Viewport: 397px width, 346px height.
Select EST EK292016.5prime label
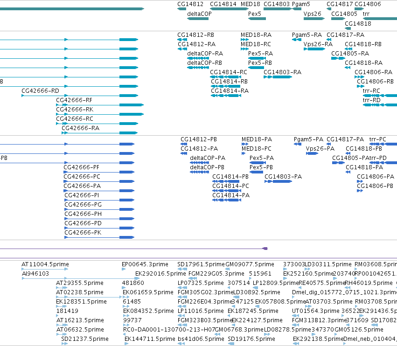coord(160,274)
